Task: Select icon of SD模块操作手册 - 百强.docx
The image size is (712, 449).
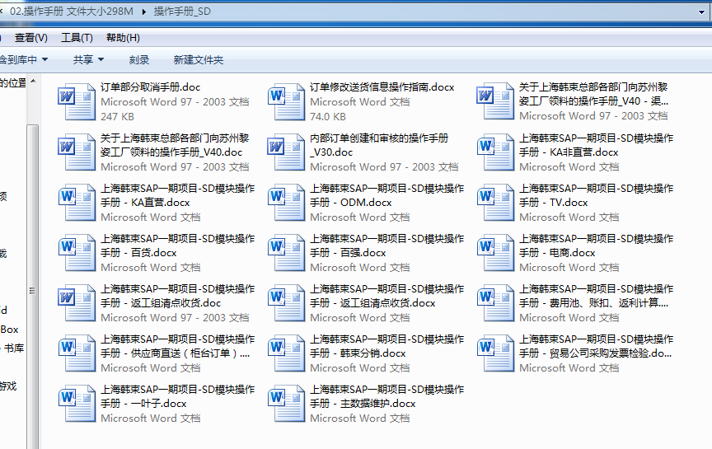Action: [286, 253]
